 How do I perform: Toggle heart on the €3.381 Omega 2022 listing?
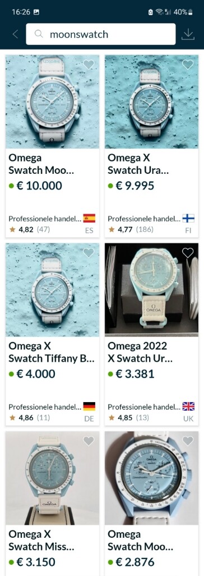pyautogui.click(x=188, y=253)
